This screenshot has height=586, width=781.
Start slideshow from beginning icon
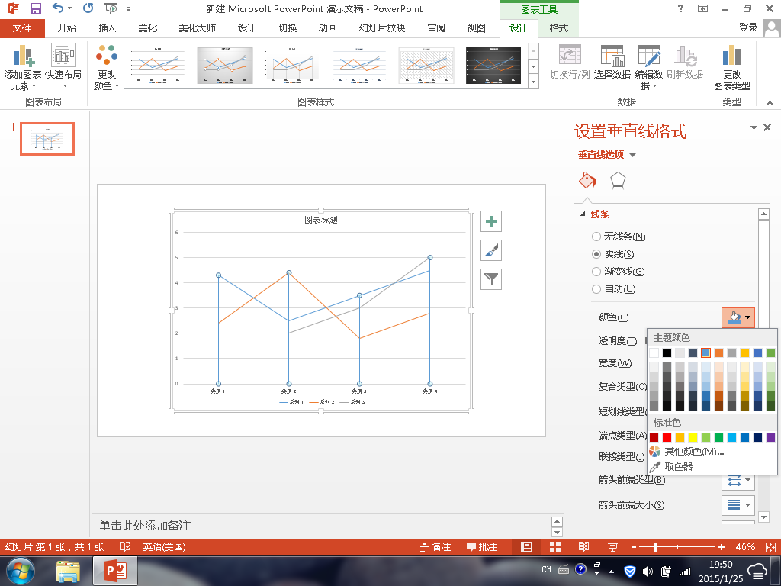111,8
